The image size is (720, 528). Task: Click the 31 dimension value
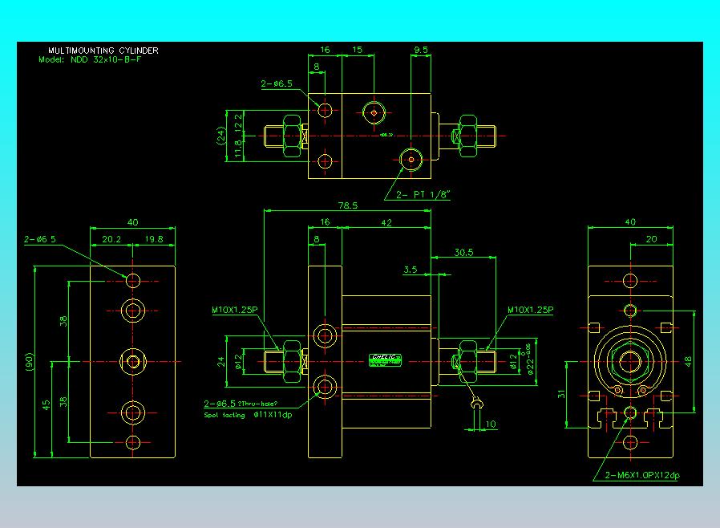[561, 394]
